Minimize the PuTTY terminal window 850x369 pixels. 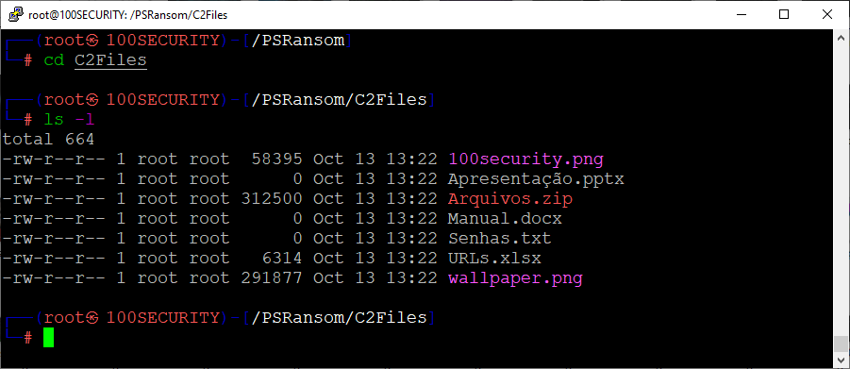pyautogui.click(x=742, y=15)
